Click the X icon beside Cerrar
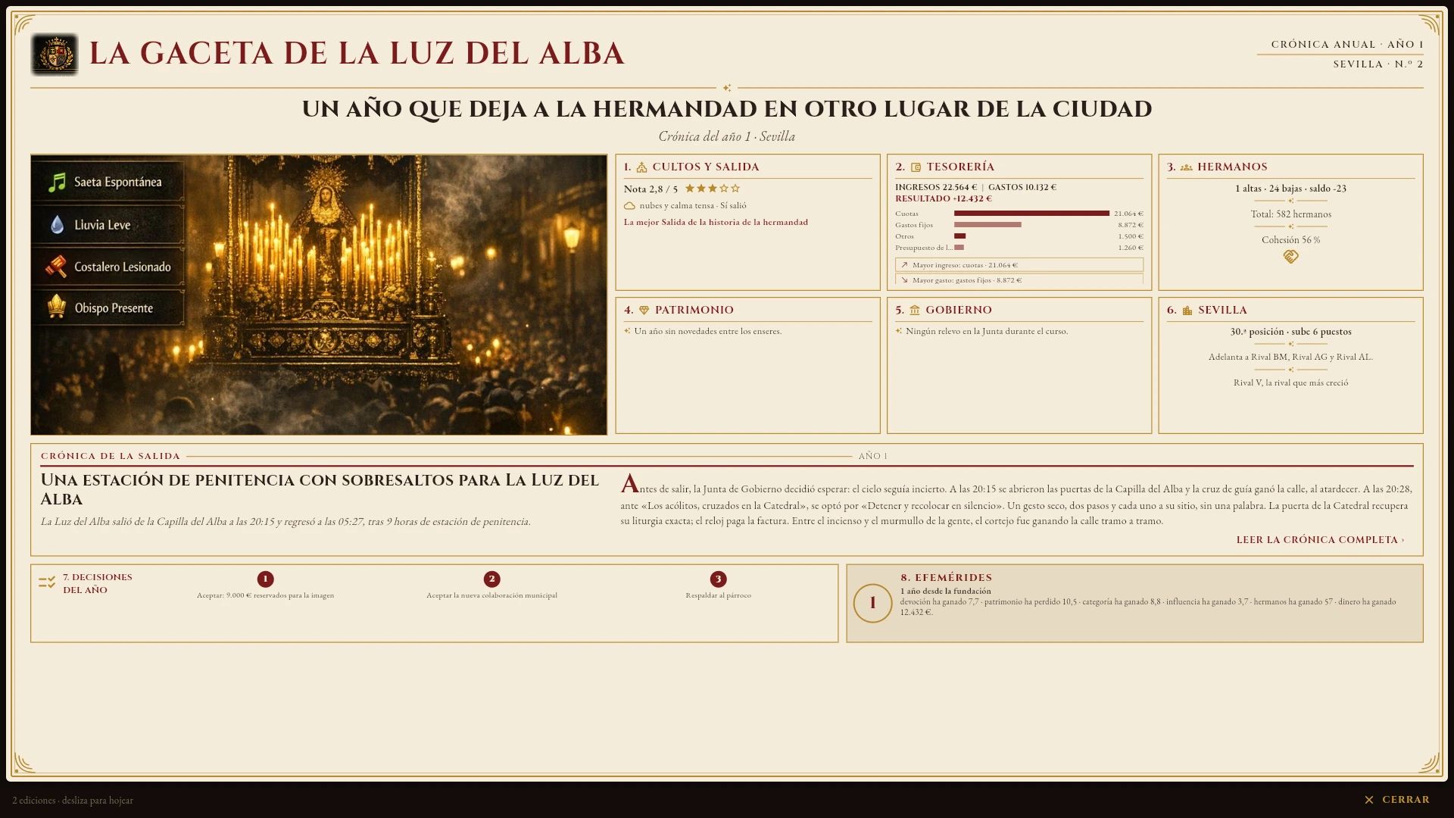Viewport: 1454px width, 818px height. coord(1369,800)
